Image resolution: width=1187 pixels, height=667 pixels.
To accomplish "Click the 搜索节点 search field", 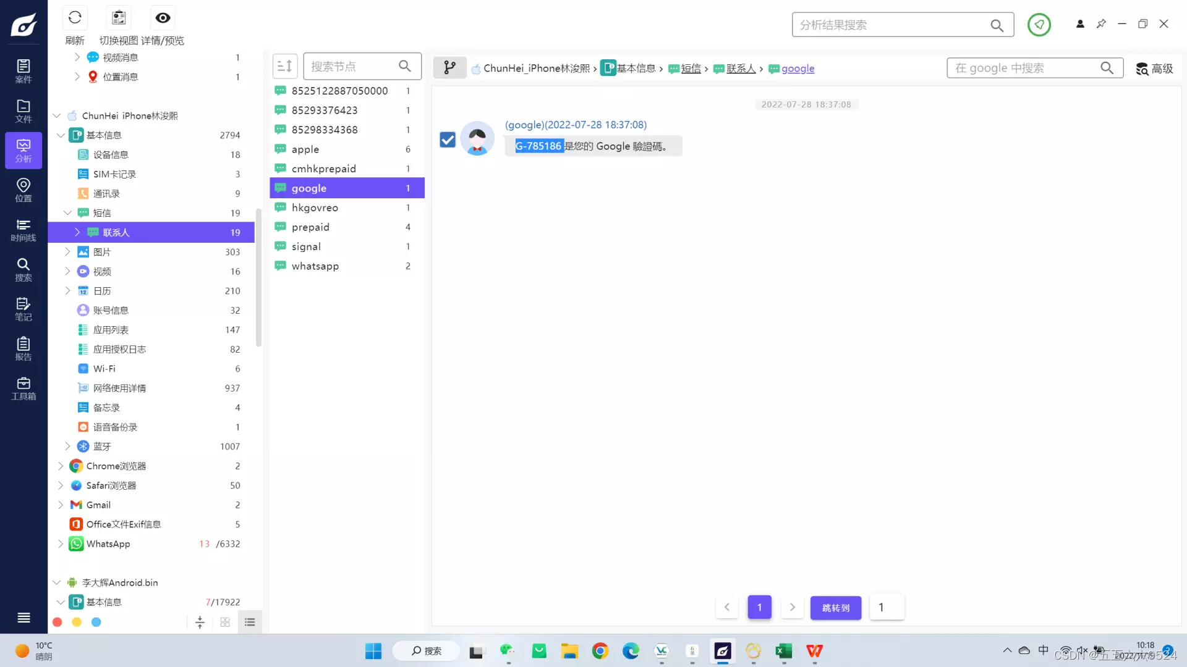I will pos(351,66).
